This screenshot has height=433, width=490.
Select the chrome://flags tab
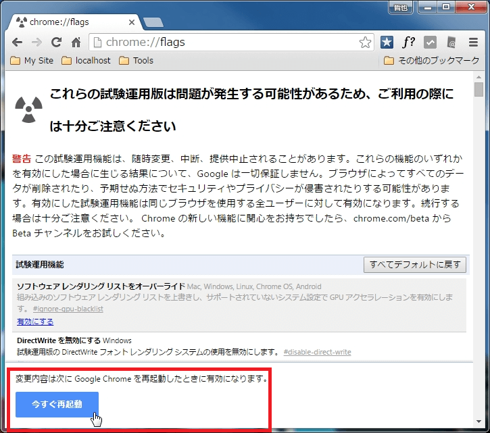point(74,22)
